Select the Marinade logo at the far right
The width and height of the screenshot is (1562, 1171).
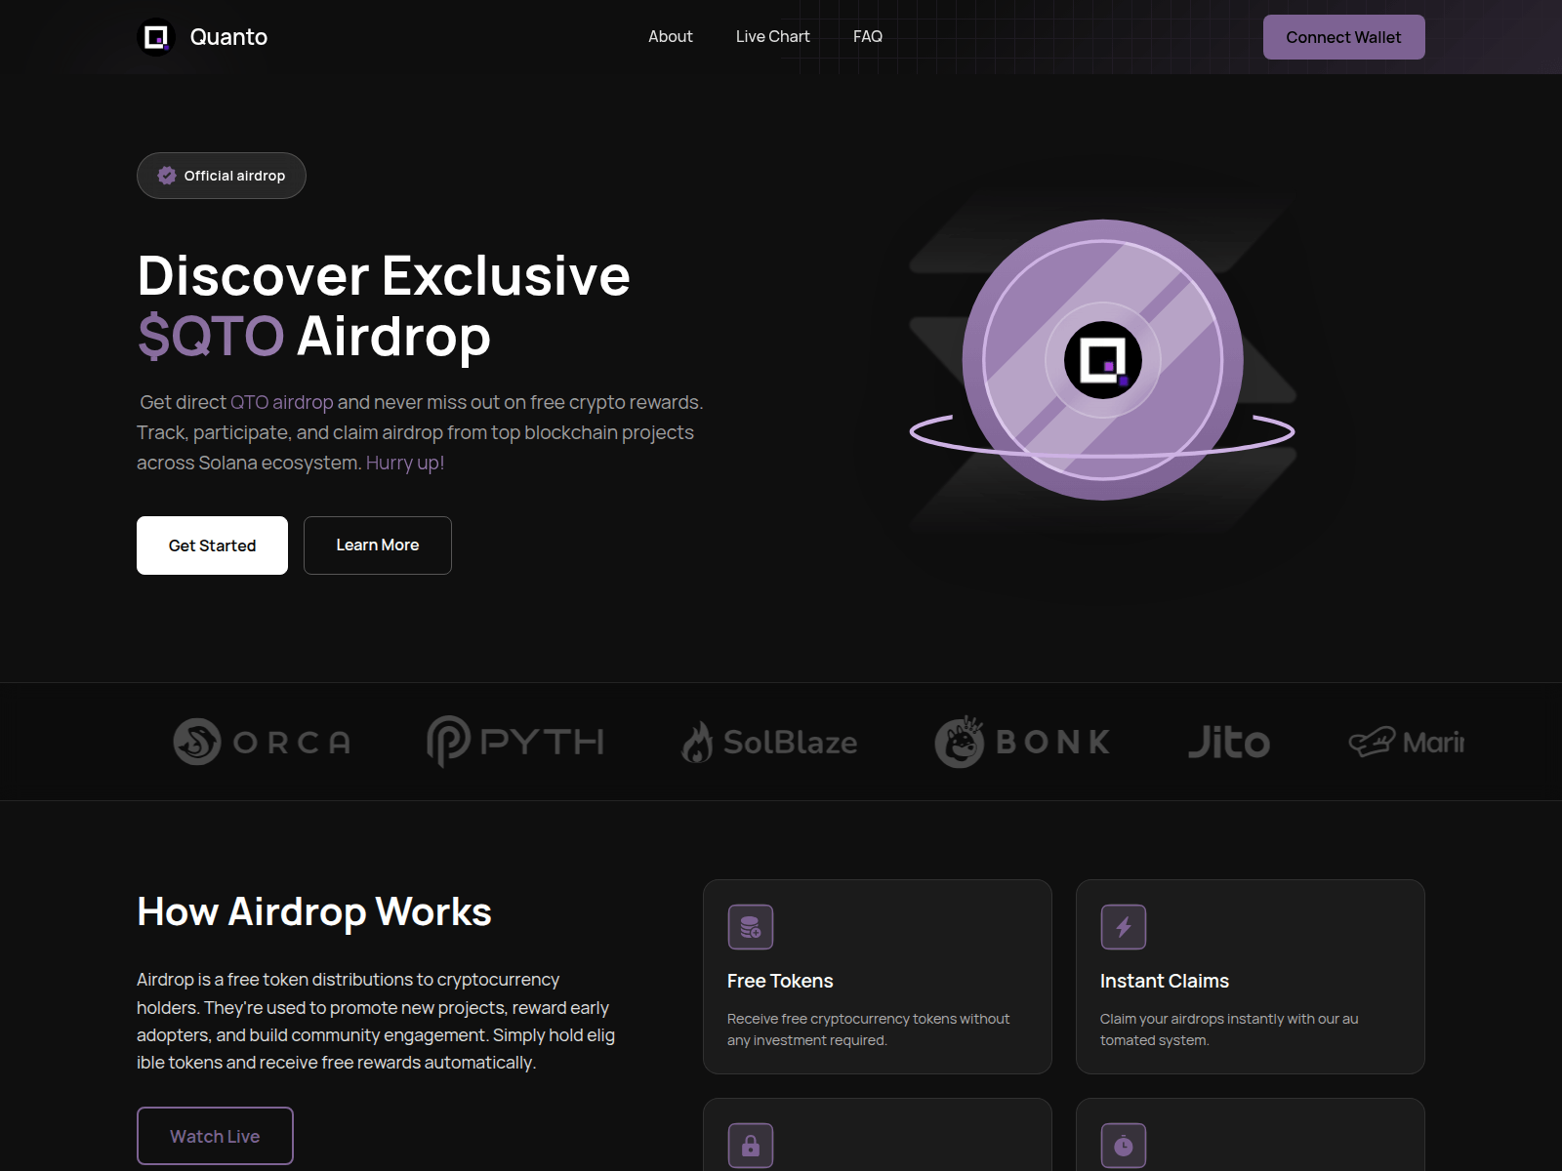coord(1406,742)
